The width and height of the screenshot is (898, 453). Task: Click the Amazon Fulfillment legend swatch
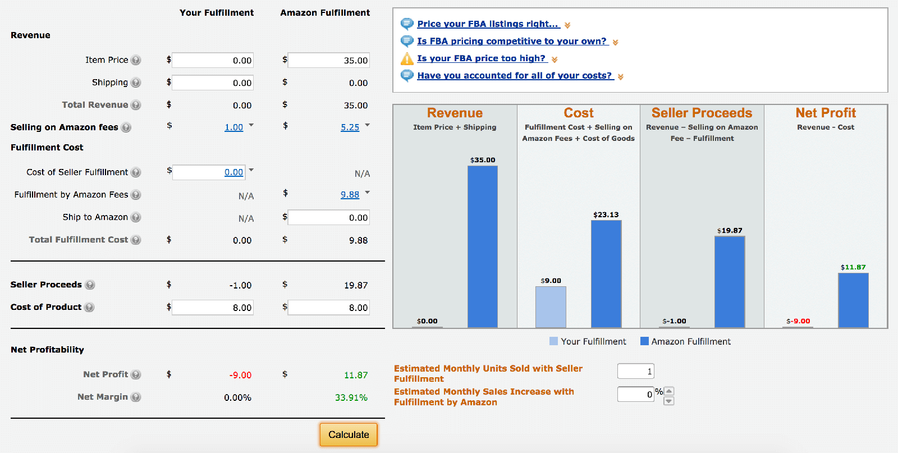click(644, 341)
